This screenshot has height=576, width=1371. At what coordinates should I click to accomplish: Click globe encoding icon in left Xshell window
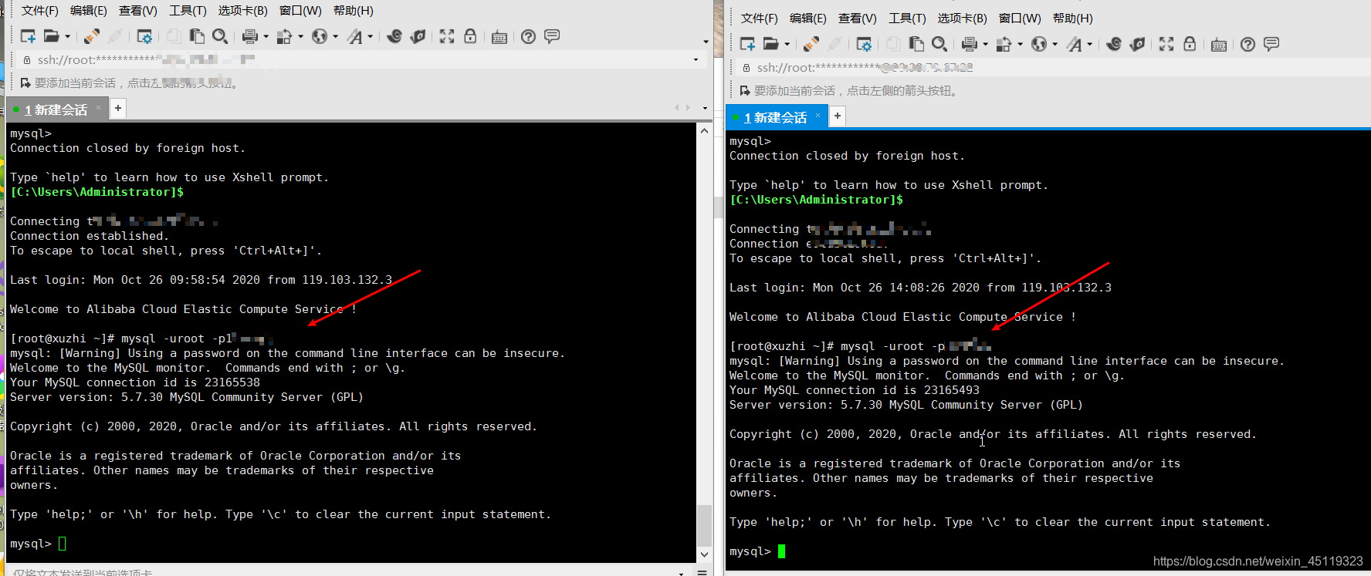320,36
